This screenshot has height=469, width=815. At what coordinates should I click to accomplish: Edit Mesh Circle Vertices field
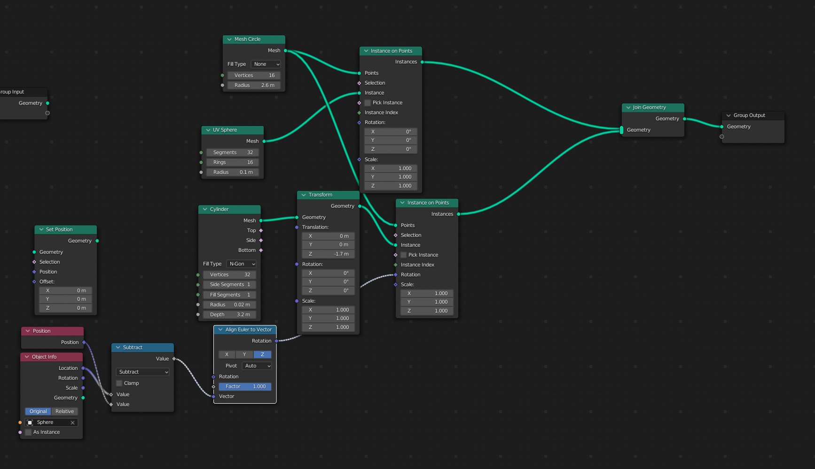[254, 76]
